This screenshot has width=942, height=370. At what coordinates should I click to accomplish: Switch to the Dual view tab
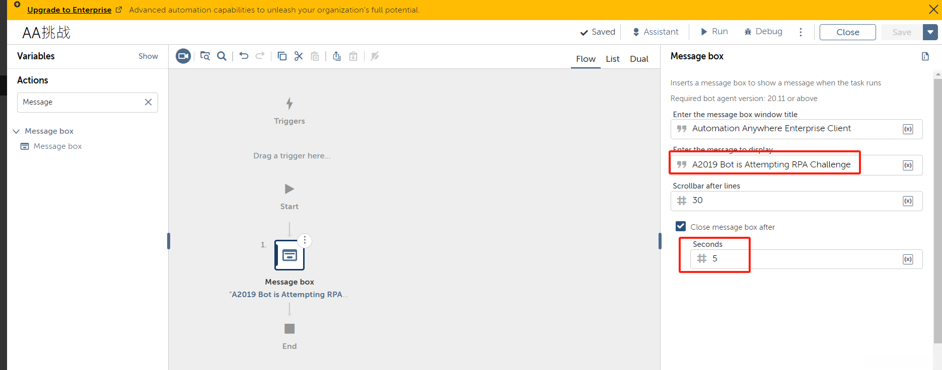(x=639, y=59)
